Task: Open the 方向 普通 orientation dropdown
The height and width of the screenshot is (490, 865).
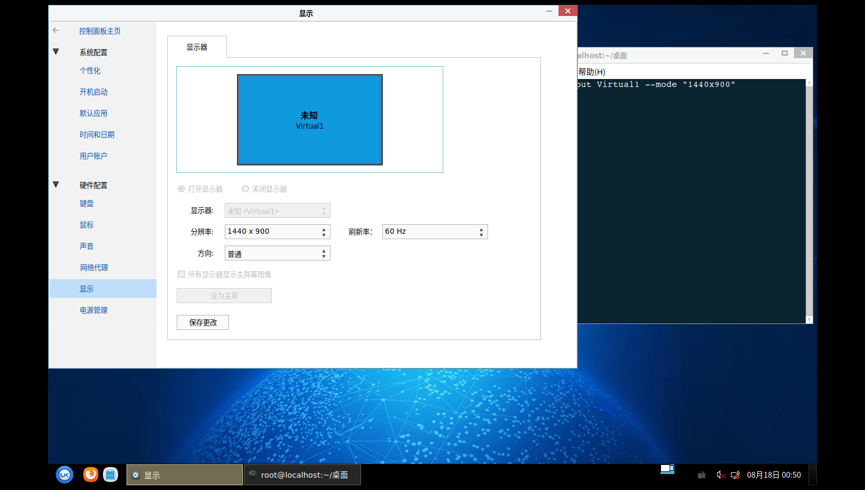Action: 278,253
